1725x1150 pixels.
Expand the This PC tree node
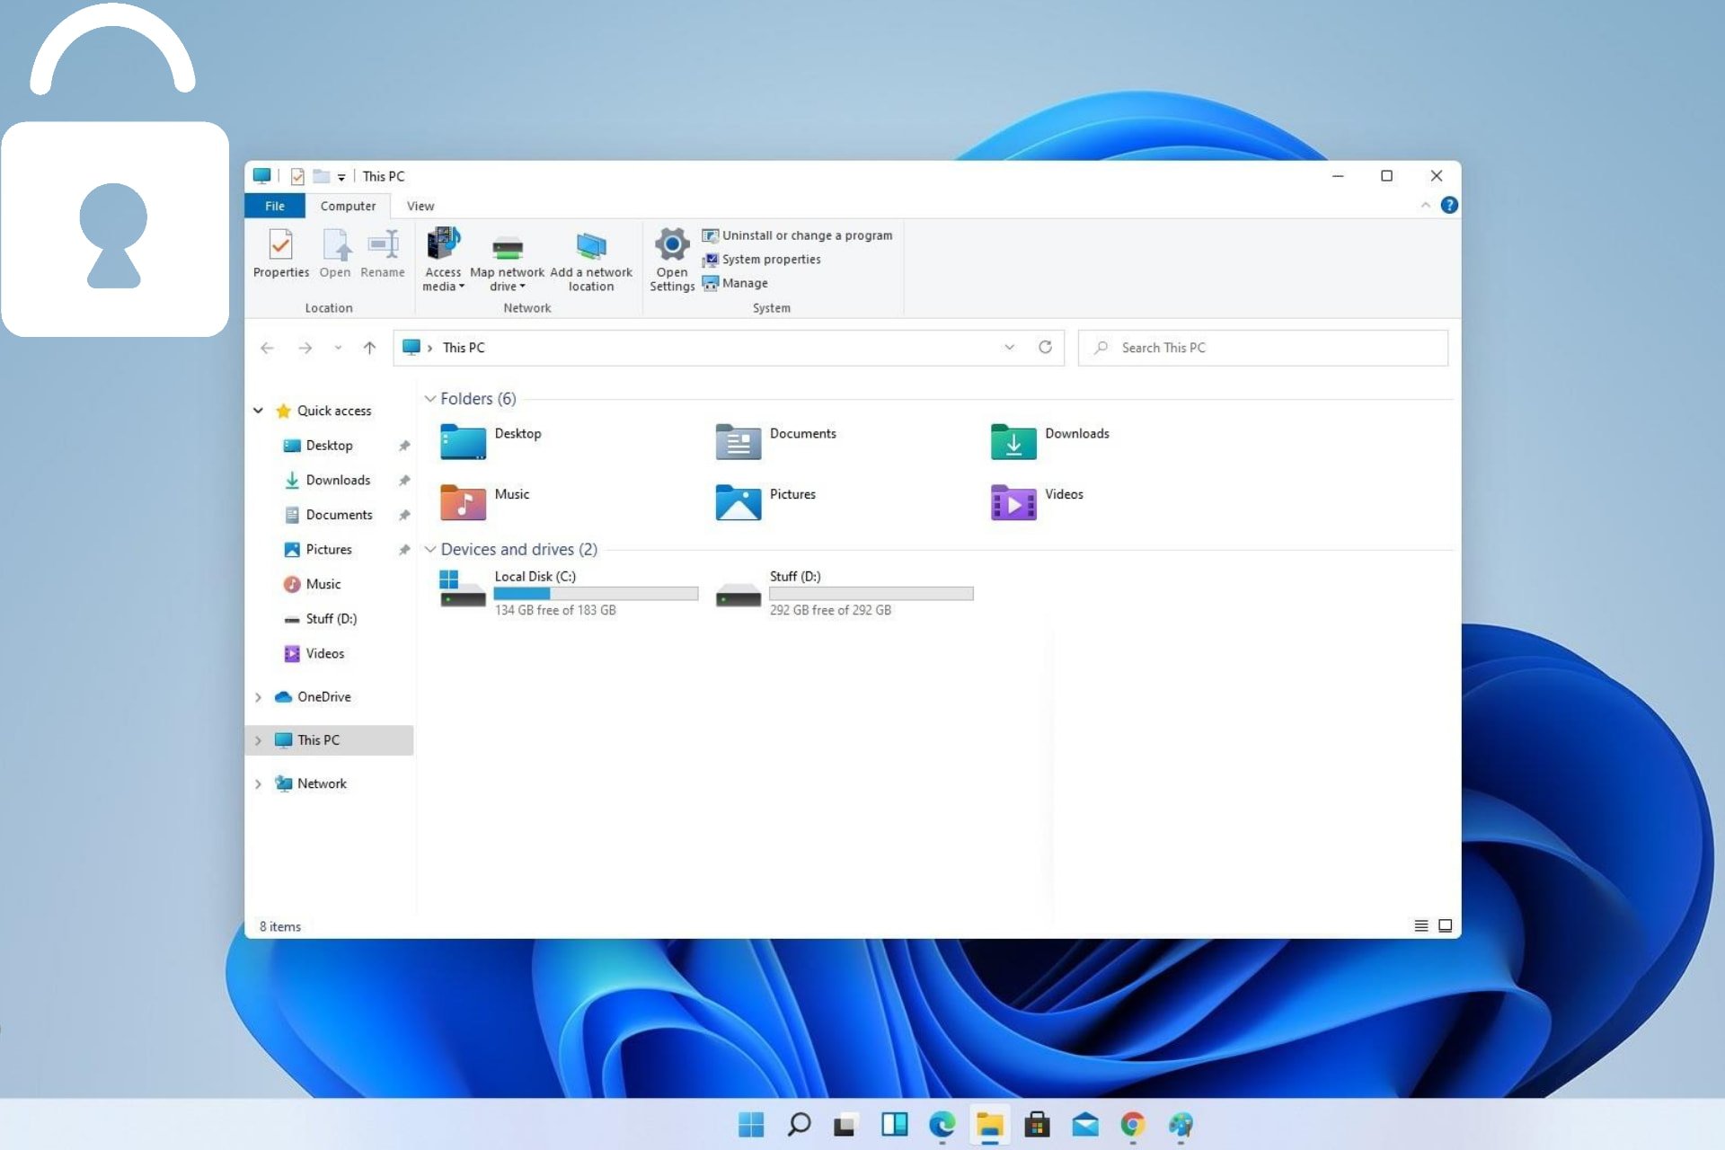pyautogui.click(x=258, y=740)
